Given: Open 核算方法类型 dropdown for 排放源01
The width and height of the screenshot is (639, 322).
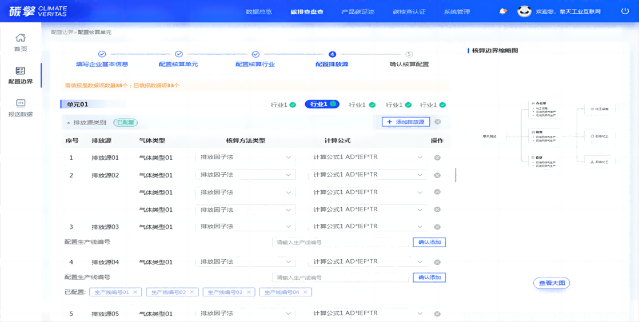Looking at the screenshot, I should tap(246, 157).
